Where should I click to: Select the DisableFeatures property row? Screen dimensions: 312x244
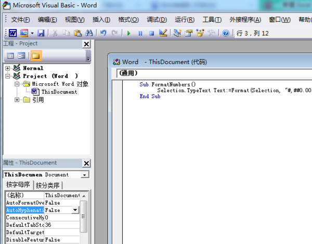(43, 240)
